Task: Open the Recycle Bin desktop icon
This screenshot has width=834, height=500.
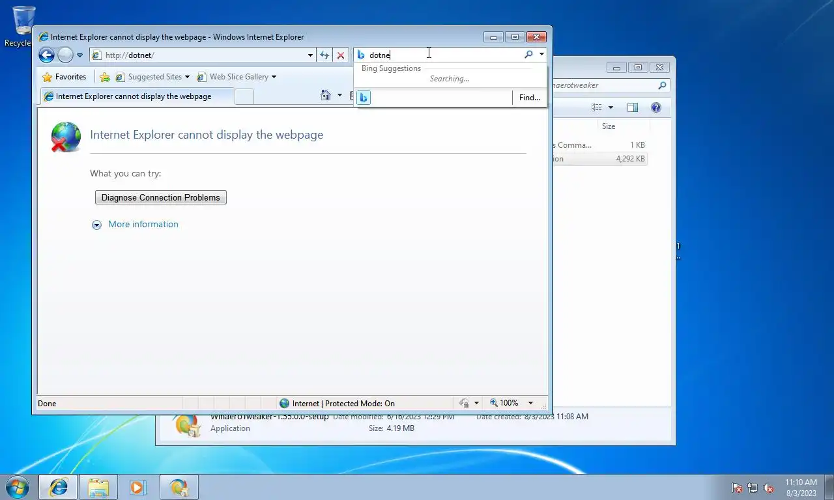Action: (x=23, y=27)
